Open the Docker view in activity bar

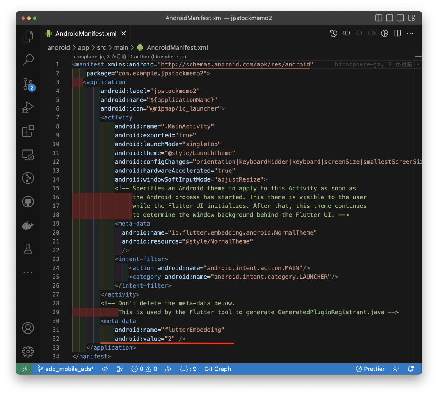[x=28, y=225]
